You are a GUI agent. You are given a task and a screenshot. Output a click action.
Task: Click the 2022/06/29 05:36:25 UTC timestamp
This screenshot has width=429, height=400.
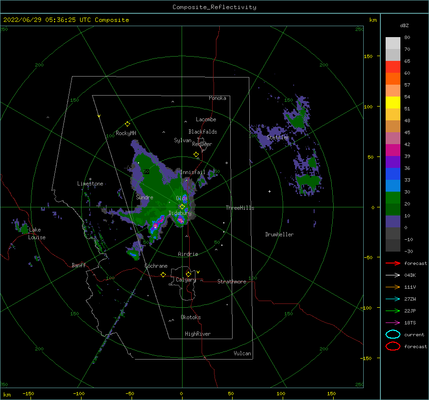pos(47,20)
